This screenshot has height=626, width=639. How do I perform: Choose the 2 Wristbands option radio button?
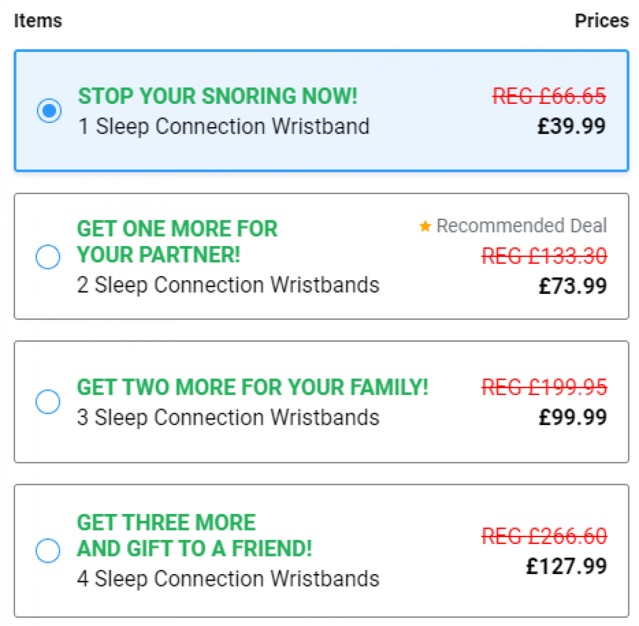[47, 257]
